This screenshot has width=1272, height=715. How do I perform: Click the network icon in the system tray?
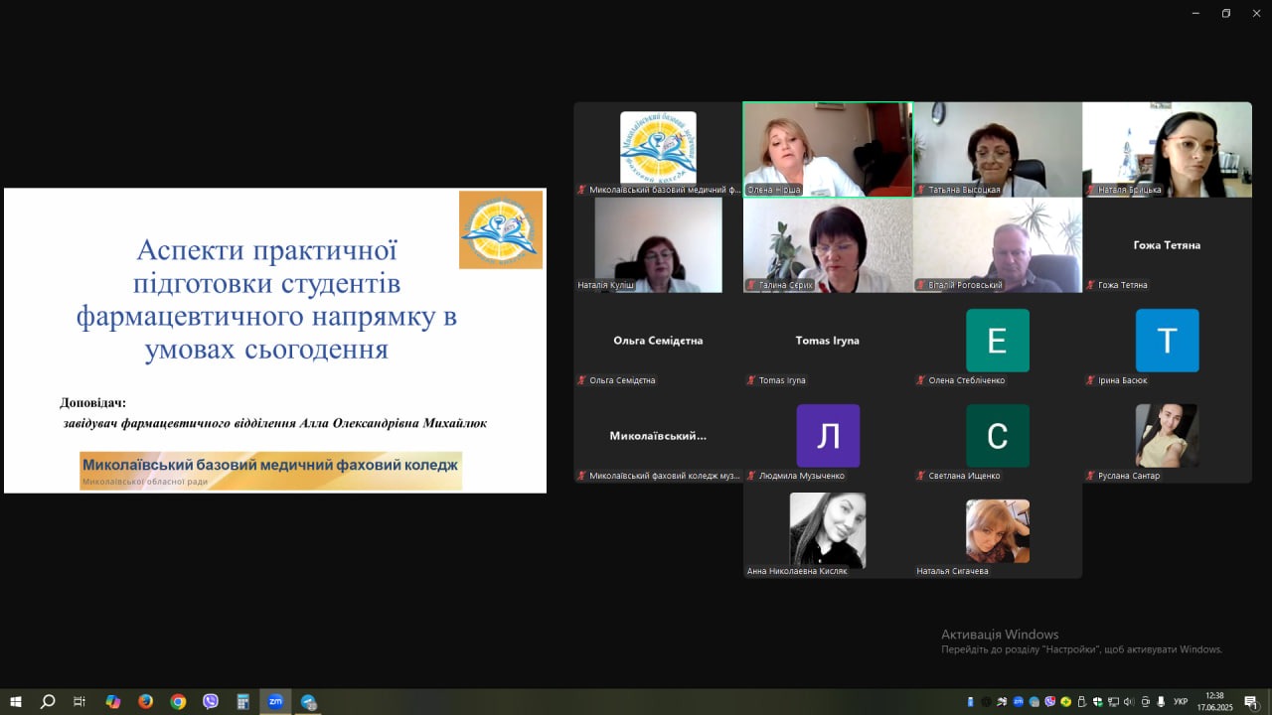(x=1113, y=702)
